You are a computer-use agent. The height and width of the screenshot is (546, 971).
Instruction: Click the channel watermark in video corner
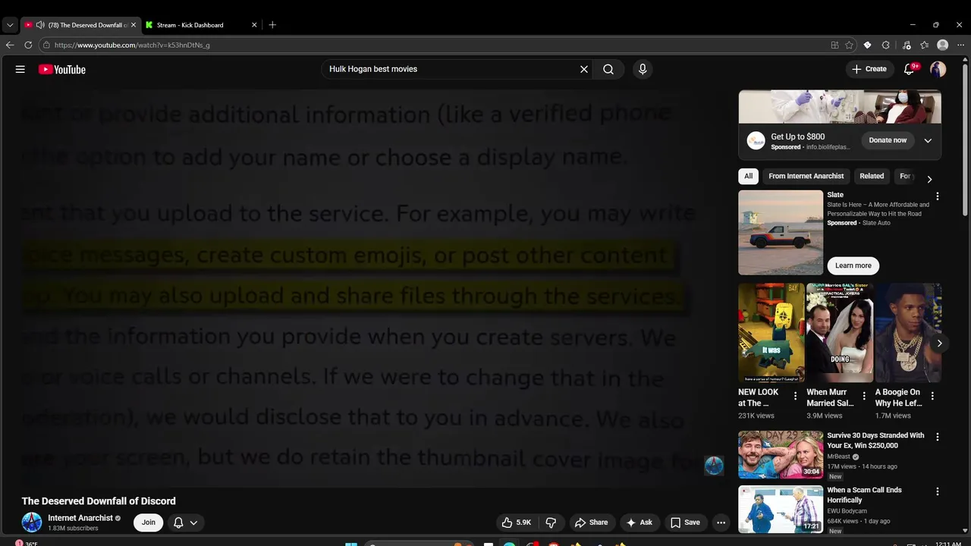point(714,466)
